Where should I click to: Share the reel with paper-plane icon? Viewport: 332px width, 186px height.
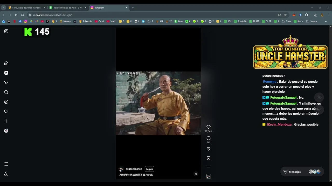click(209, 149)
